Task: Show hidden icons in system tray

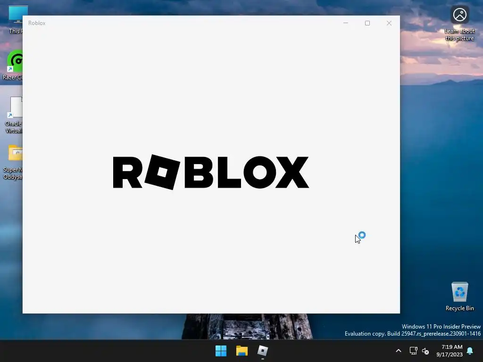Action: 398,351
